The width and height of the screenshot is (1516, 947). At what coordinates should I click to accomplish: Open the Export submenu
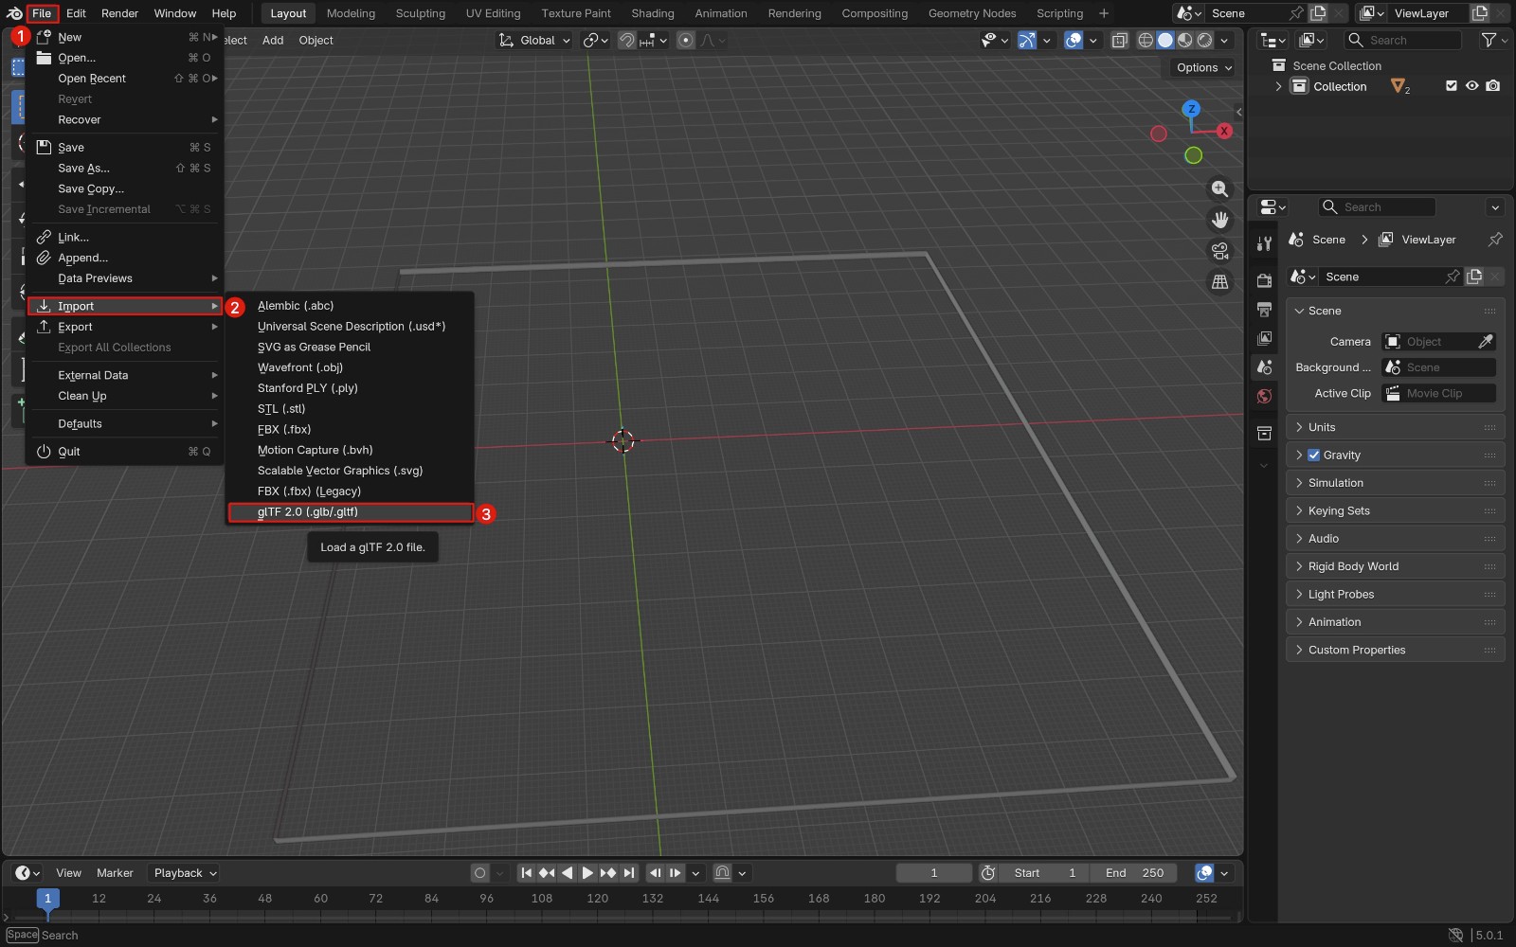click(x=125, y=327)
